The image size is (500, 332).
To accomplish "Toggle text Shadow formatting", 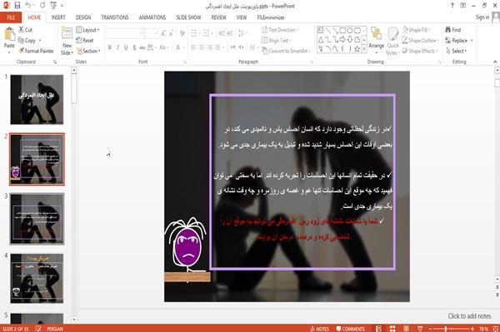I will pos(134,47).
